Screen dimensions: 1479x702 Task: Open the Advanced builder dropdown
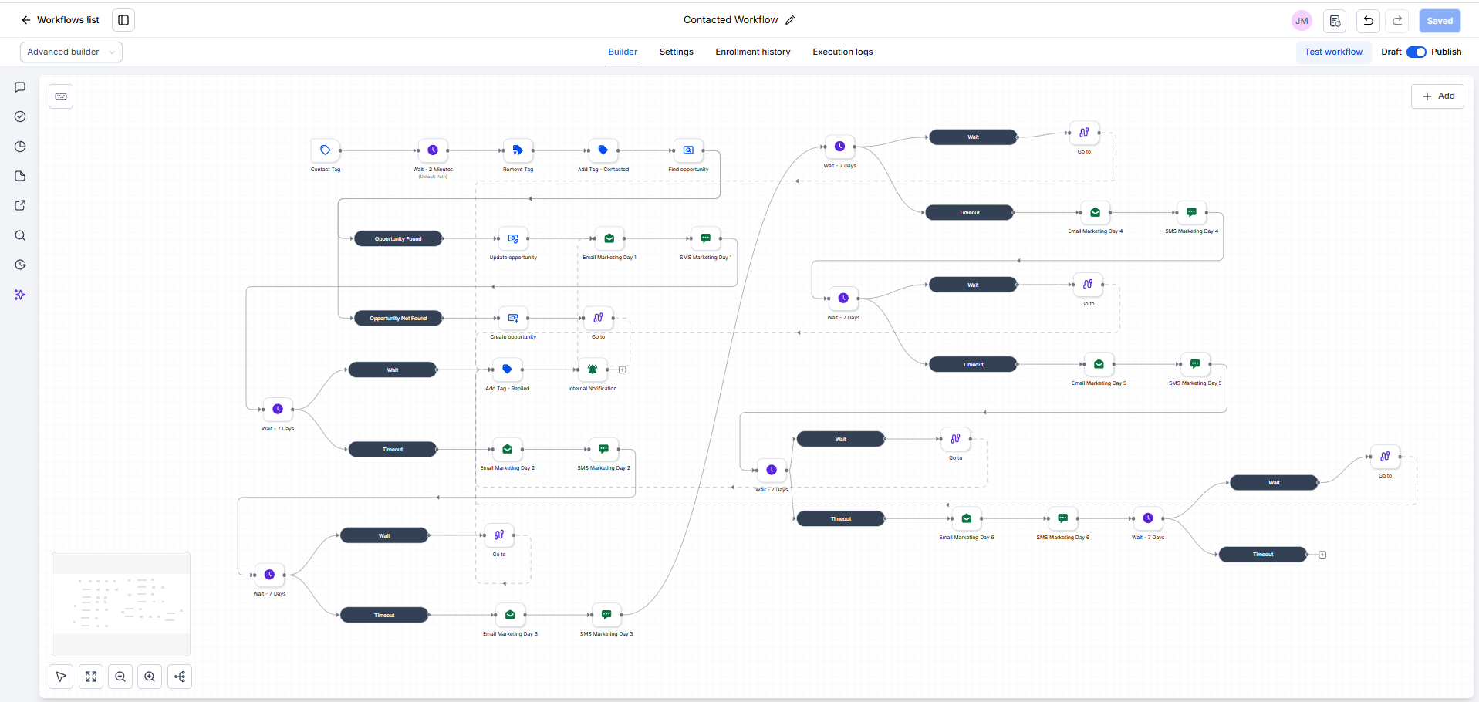pyautogui.click(x=71, y=52)
